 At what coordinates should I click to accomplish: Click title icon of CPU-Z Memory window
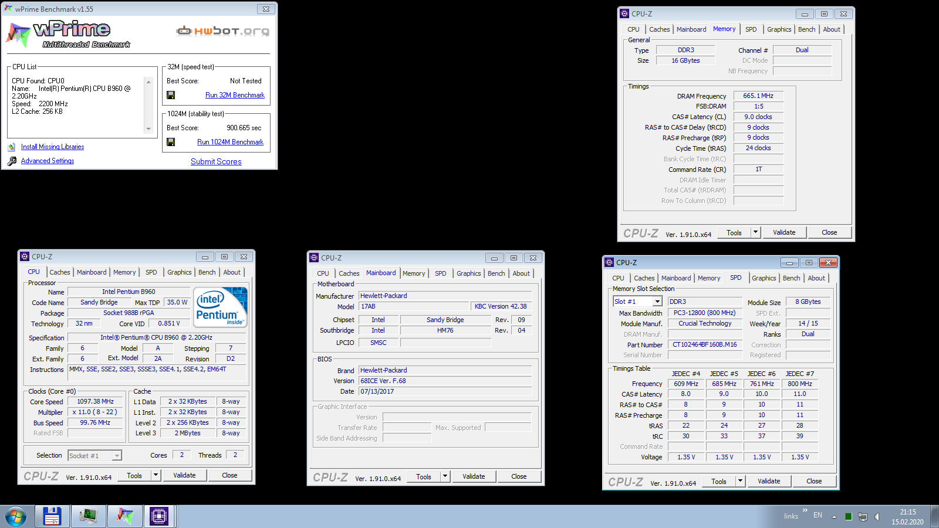point(624,13)
